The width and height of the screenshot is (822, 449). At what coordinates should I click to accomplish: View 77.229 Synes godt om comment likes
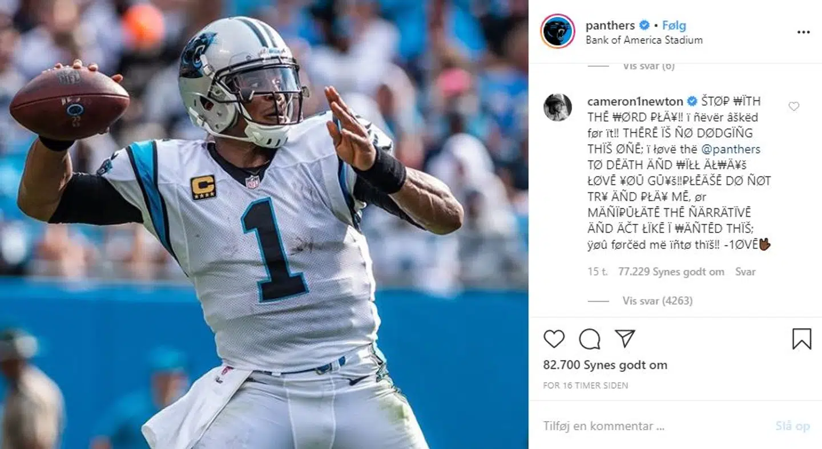671,272
